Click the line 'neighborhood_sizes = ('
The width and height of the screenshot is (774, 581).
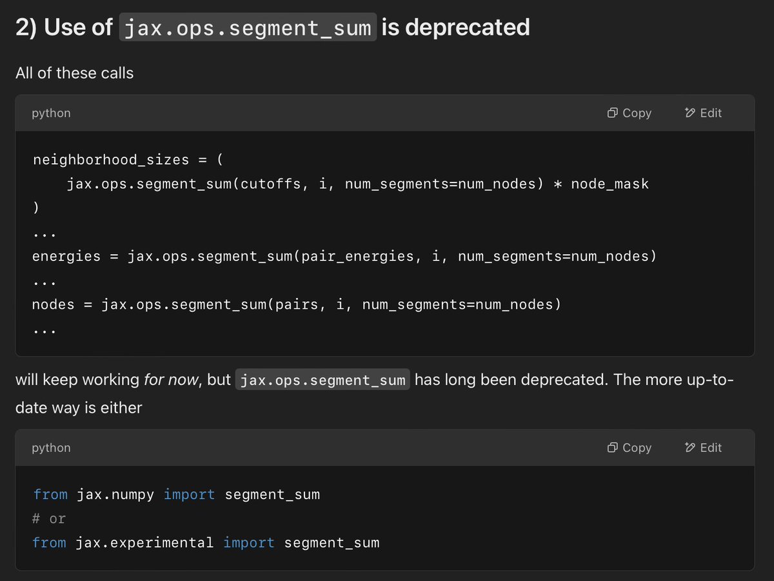click(127, 159)
